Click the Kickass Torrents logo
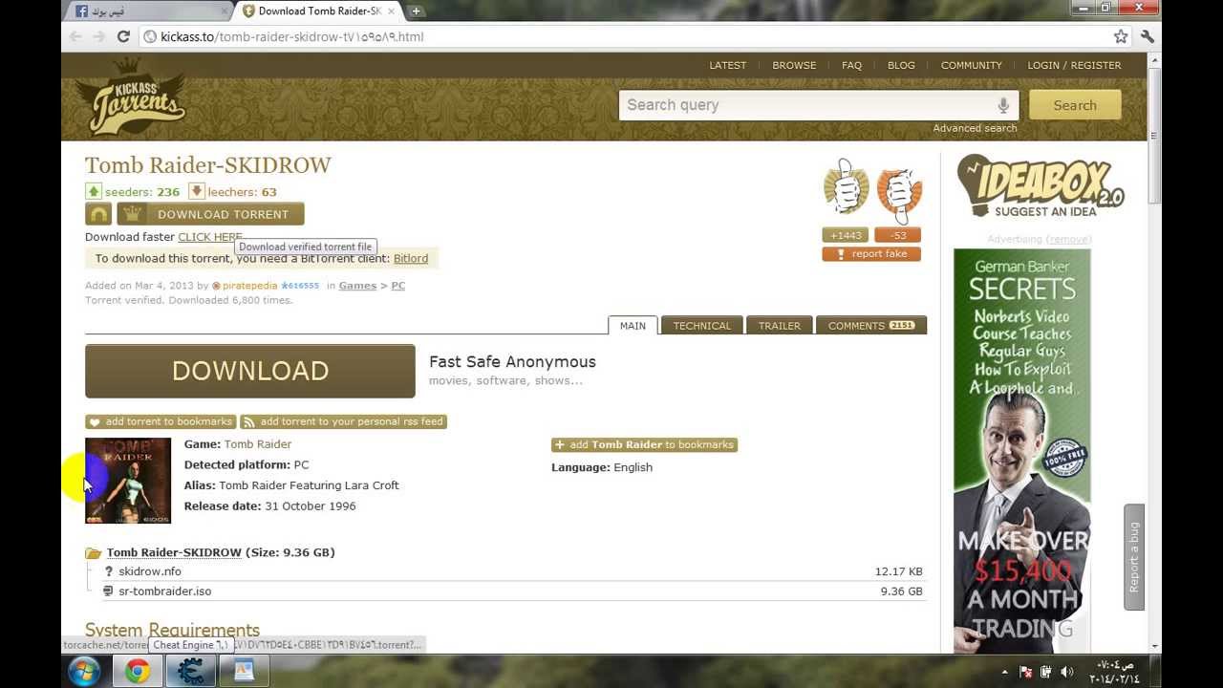1223x688 pixels. 131,98
